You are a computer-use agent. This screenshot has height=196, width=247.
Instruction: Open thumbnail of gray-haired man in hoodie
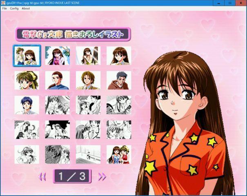coord(119,80)
